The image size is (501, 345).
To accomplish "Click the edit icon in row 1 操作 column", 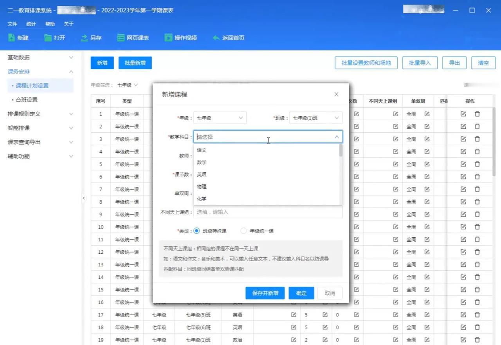I will (x=463, y=114).
